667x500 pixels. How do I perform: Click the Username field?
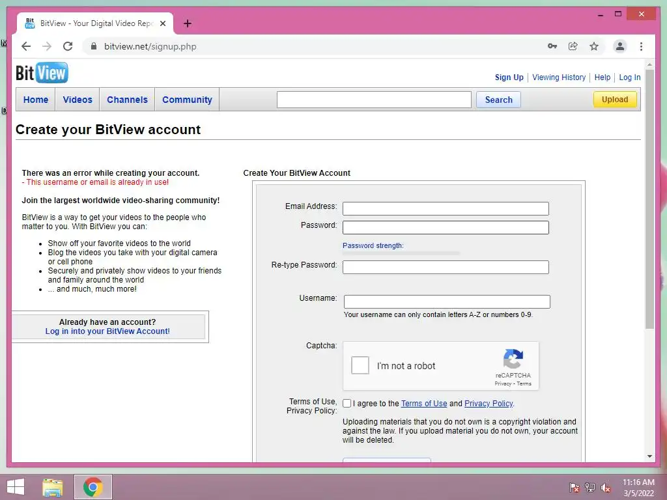(447, 301)
